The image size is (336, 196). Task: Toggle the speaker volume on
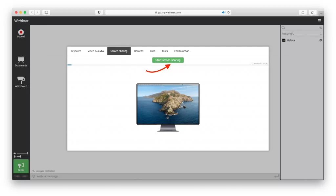[x=14, y=153]
